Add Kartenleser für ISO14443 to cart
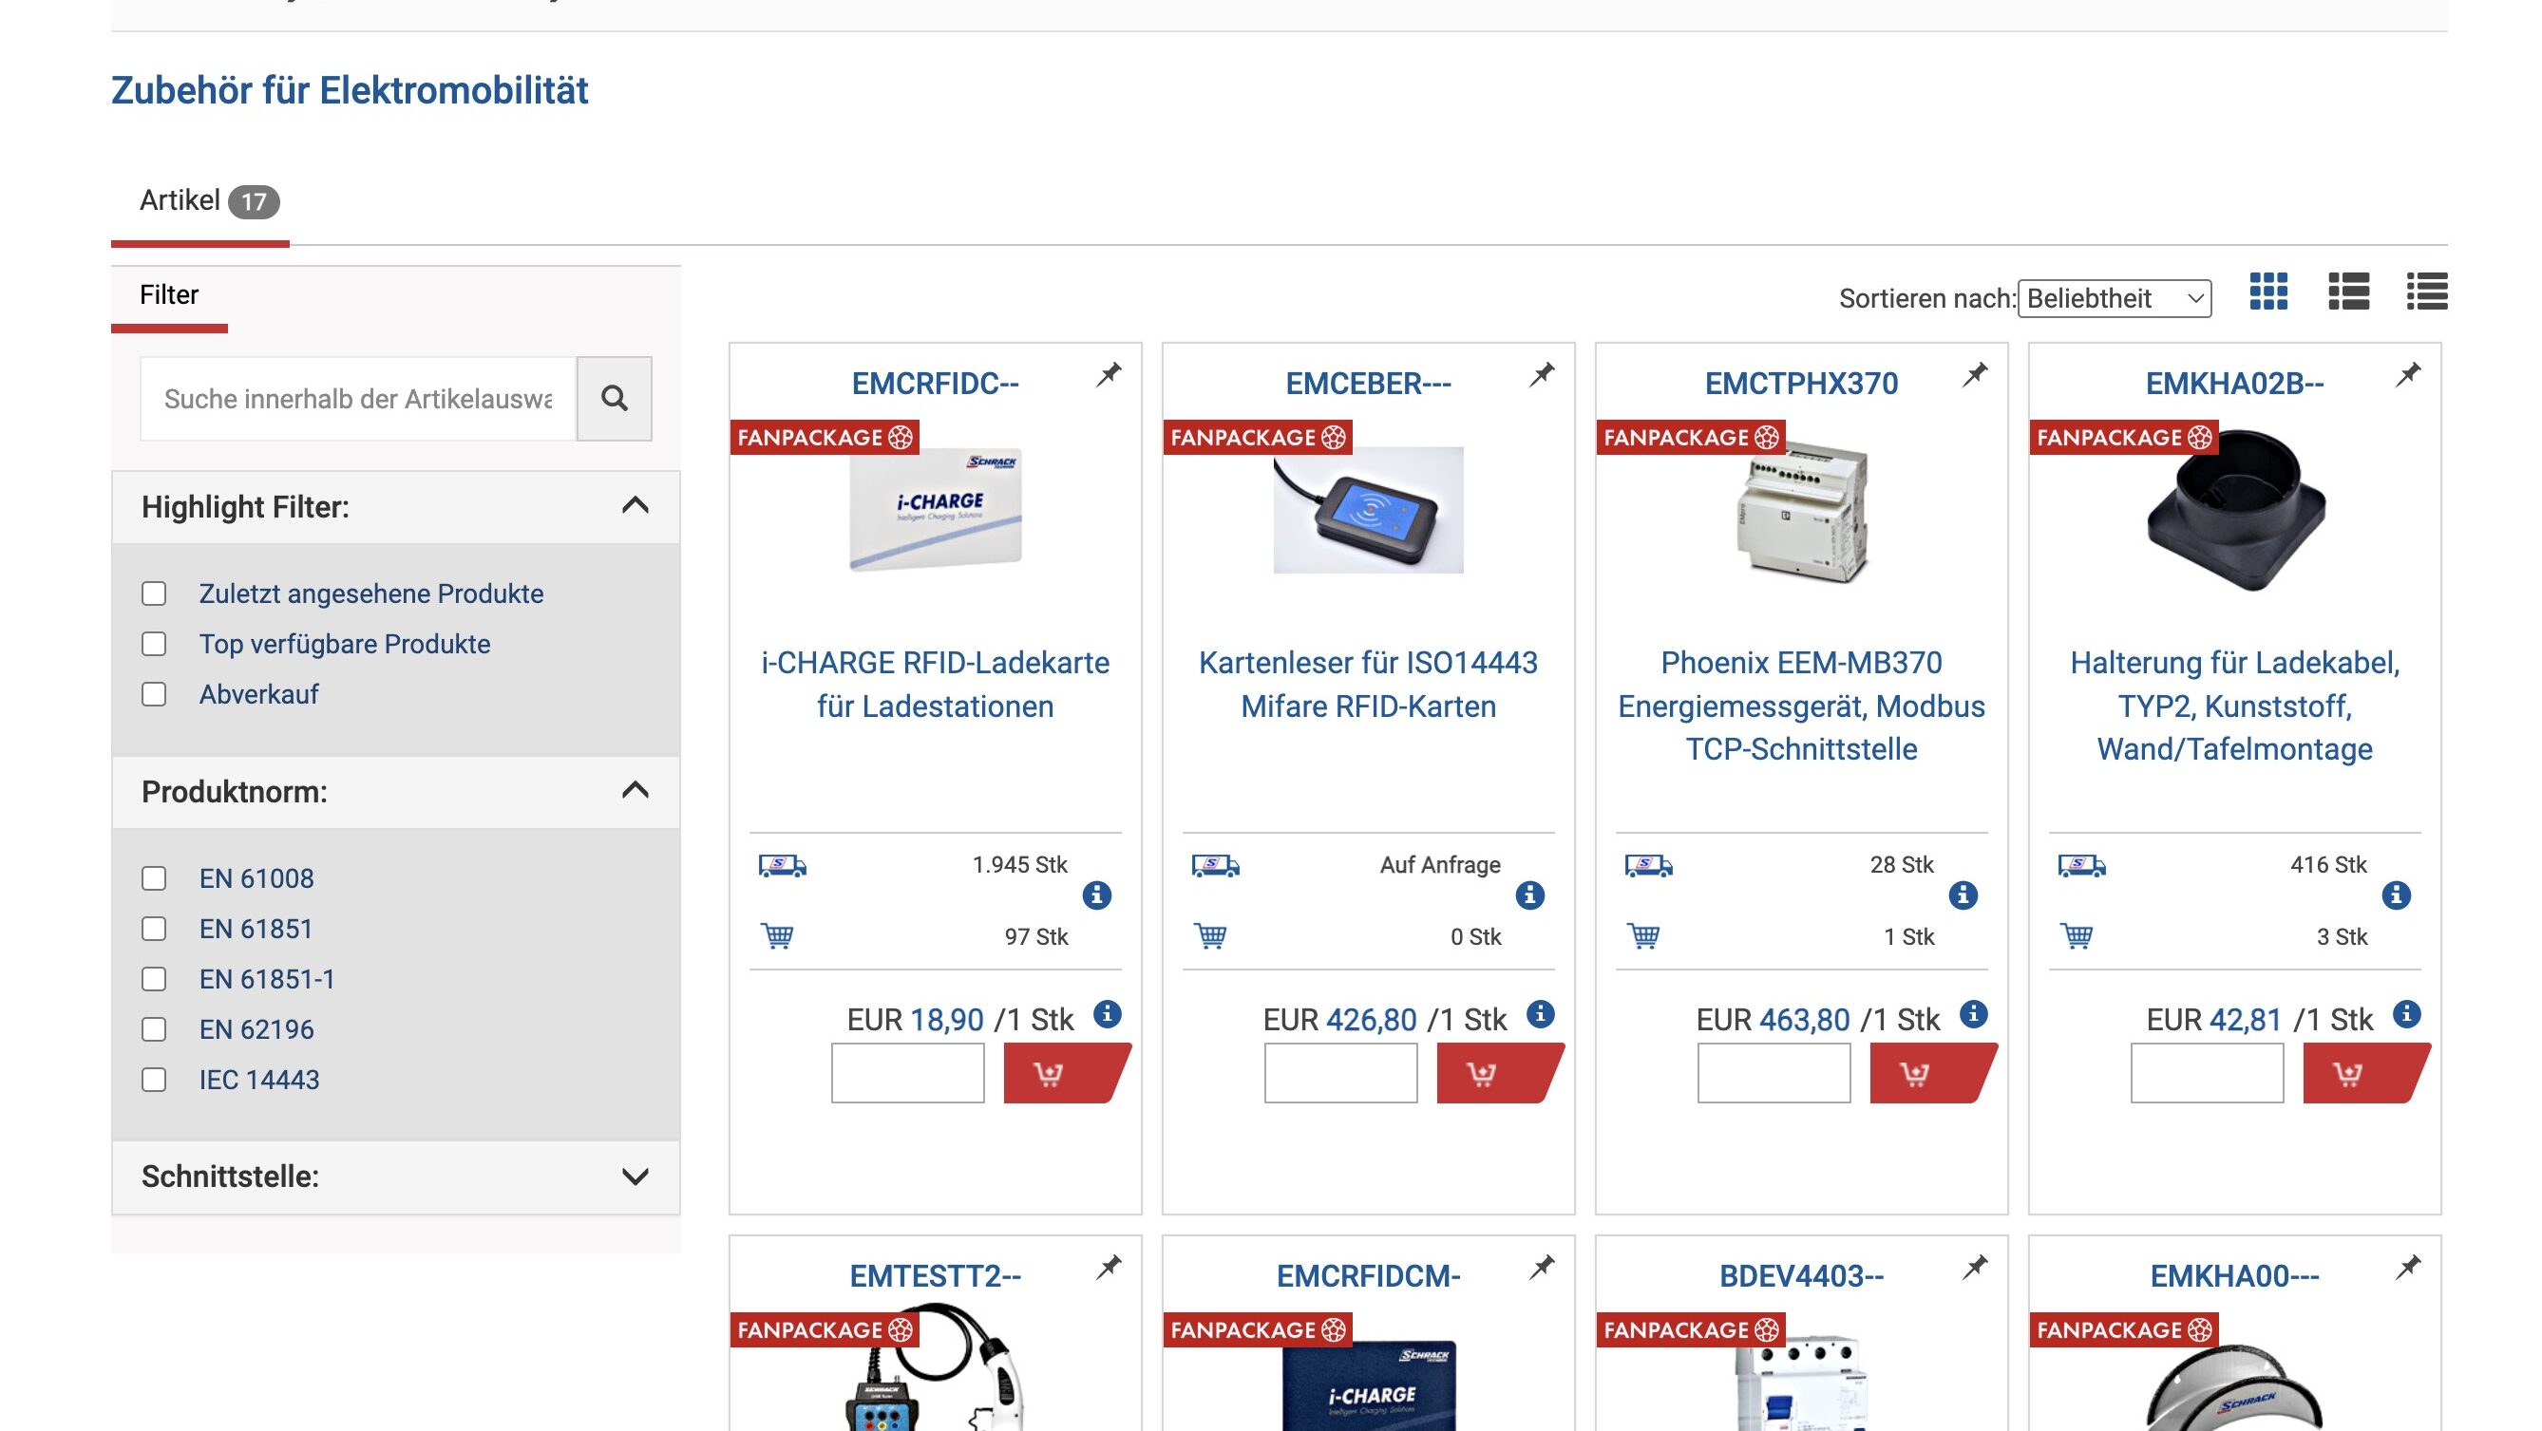Viewport: 2542px width, 1431px height. (x=1500, y=1073)
